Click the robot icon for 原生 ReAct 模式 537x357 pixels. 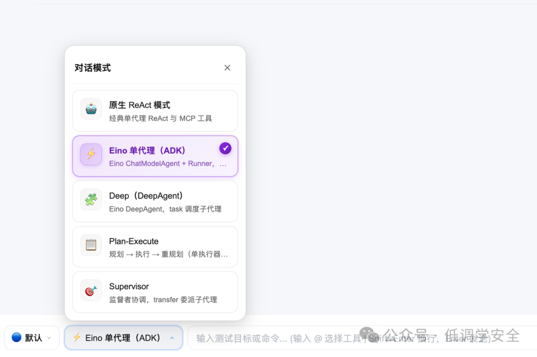pyautogui.click(x=91, y=109)
